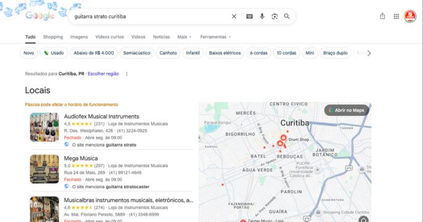Click the globe icon under Mega Música listing

click(x=66, y=186)
